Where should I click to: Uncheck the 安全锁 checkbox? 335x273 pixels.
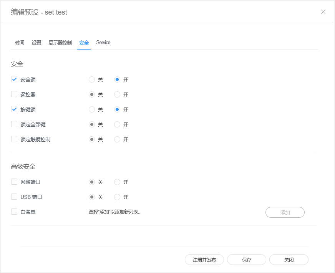tap(14, 79)
